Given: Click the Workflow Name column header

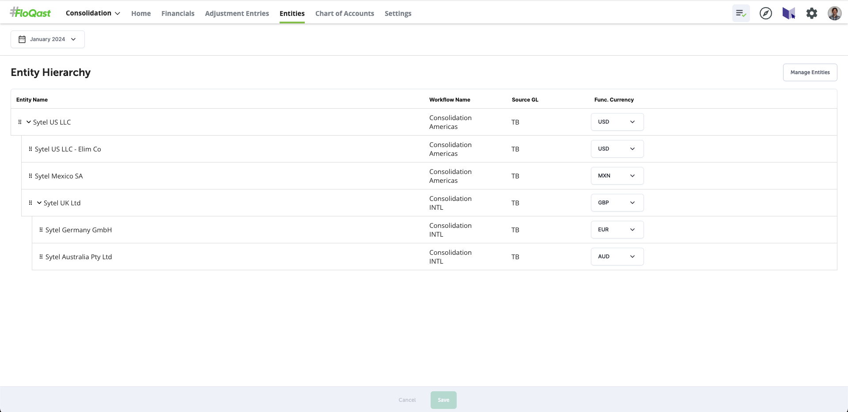Looking at the screenshot, I should [450, 100].
